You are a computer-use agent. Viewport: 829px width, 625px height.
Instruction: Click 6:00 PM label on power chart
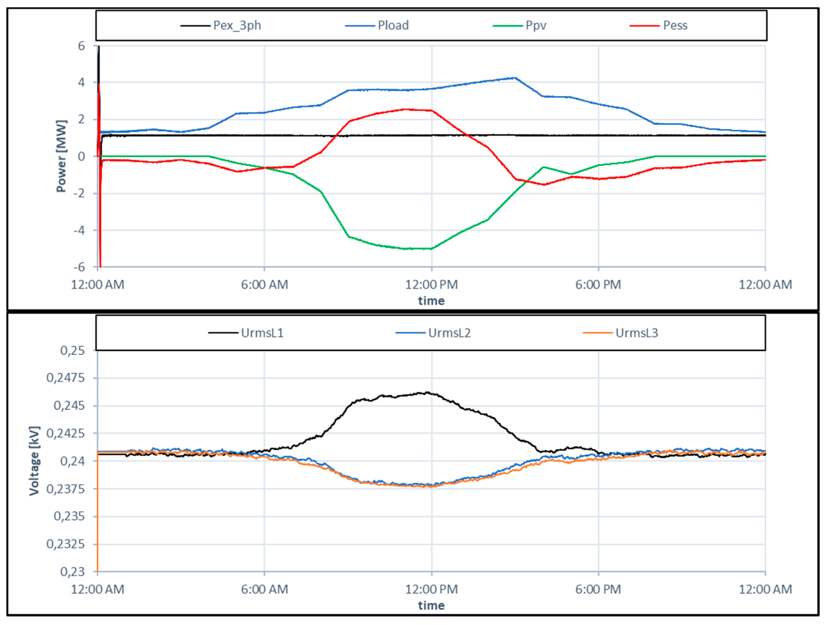(x=598, y=285)
